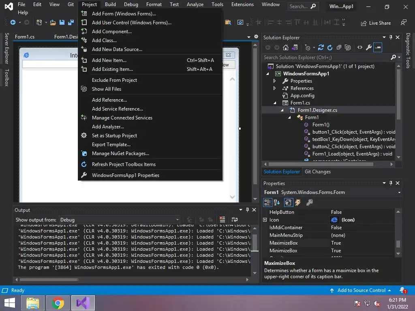415x311 pixels.
Task: Select Manage NuGet Packages menu entry
Action: click(150, 153)
